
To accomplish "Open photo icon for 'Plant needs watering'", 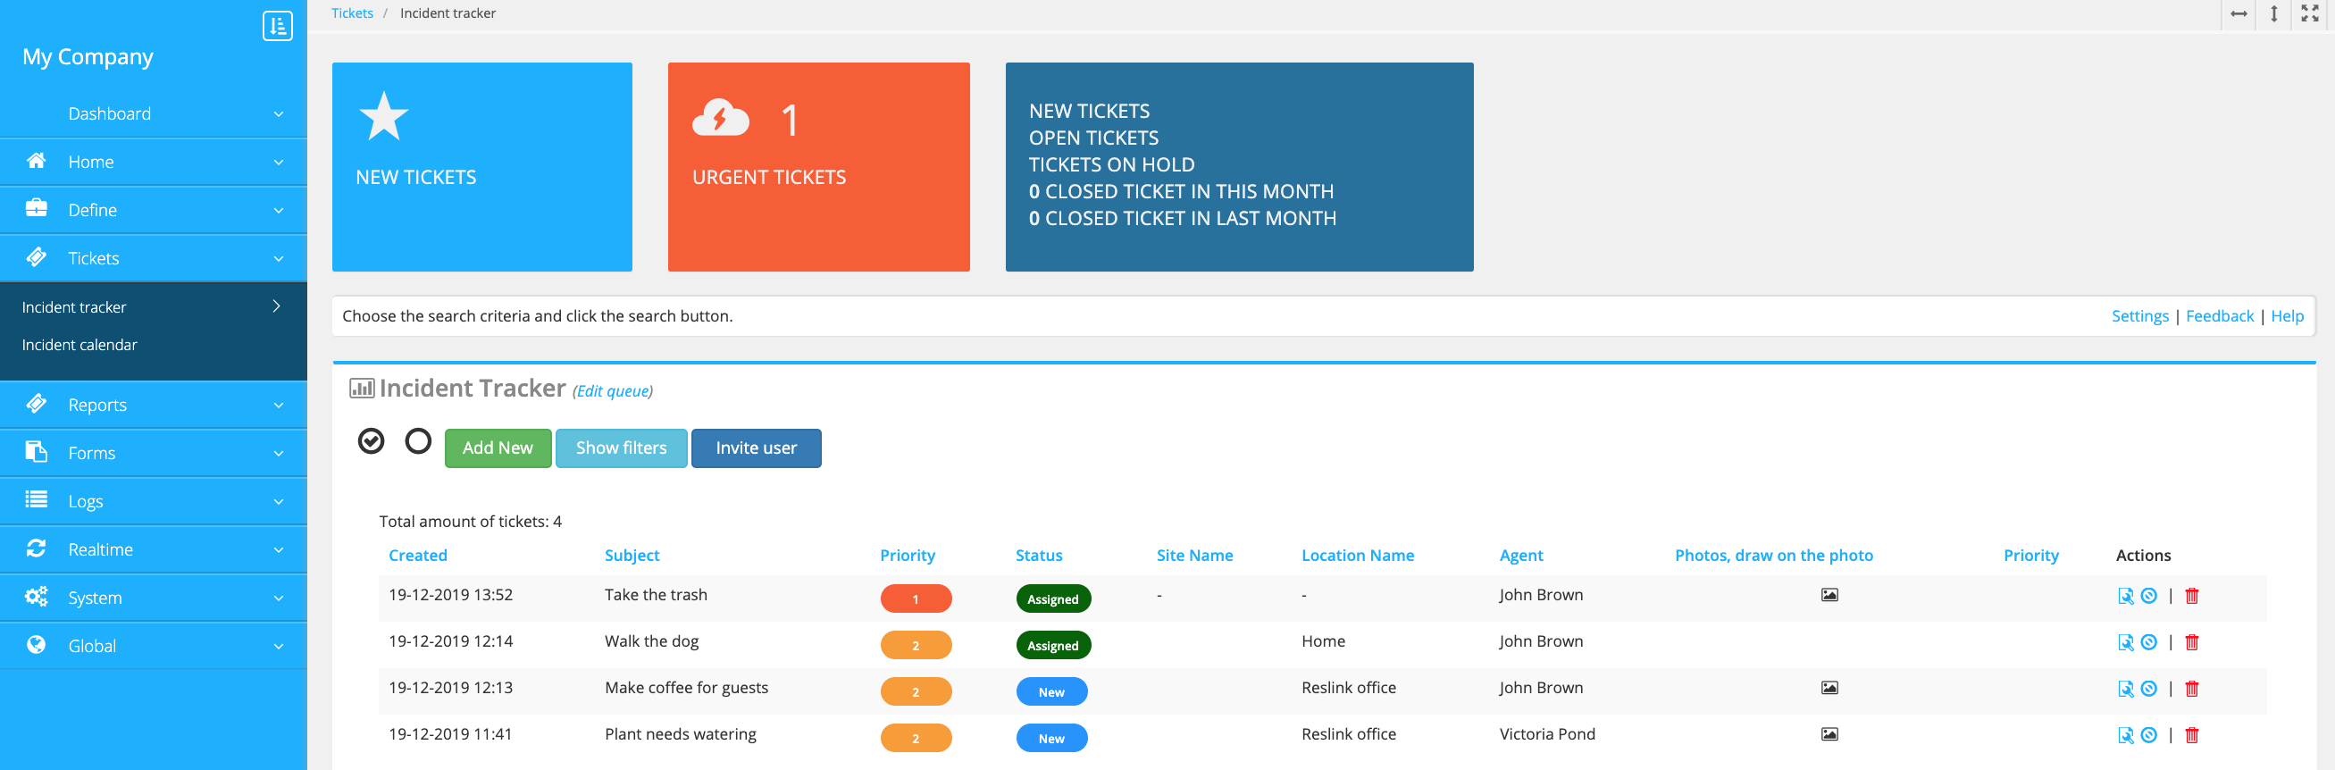I will pos(1829,733).
